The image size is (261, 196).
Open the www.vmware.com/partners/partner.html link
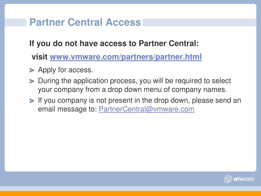pos(126,57)
